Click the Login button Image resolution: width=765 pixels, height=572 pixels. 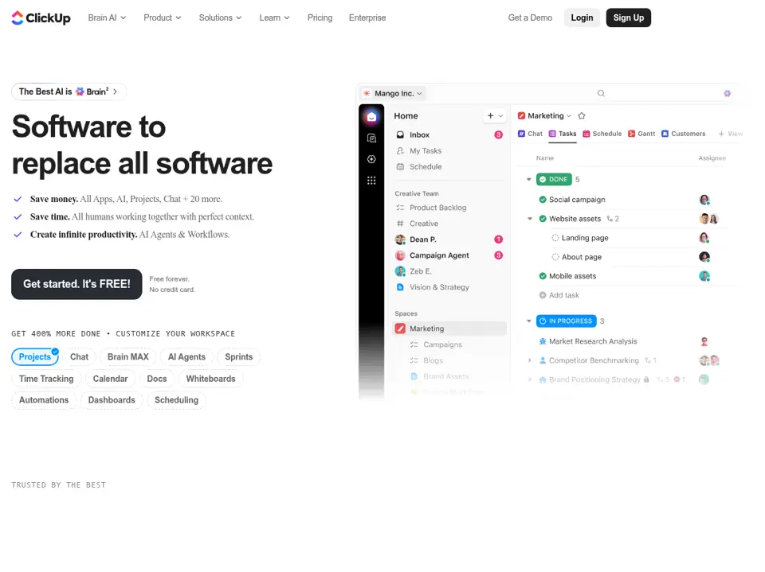[582, 18]
